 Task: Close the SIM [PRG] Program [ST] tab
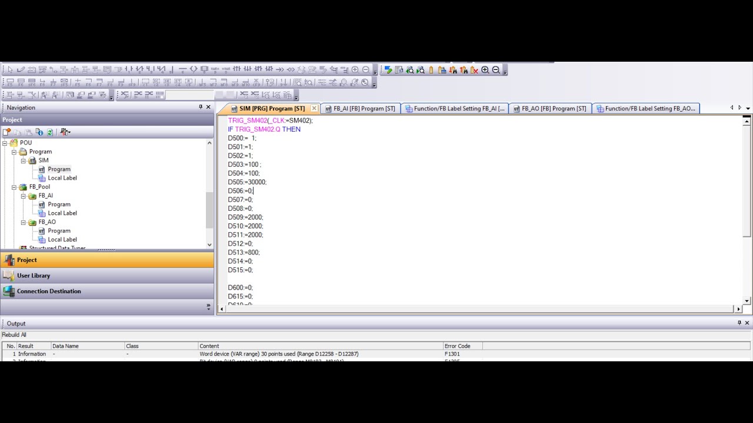(x=314, y=108)
